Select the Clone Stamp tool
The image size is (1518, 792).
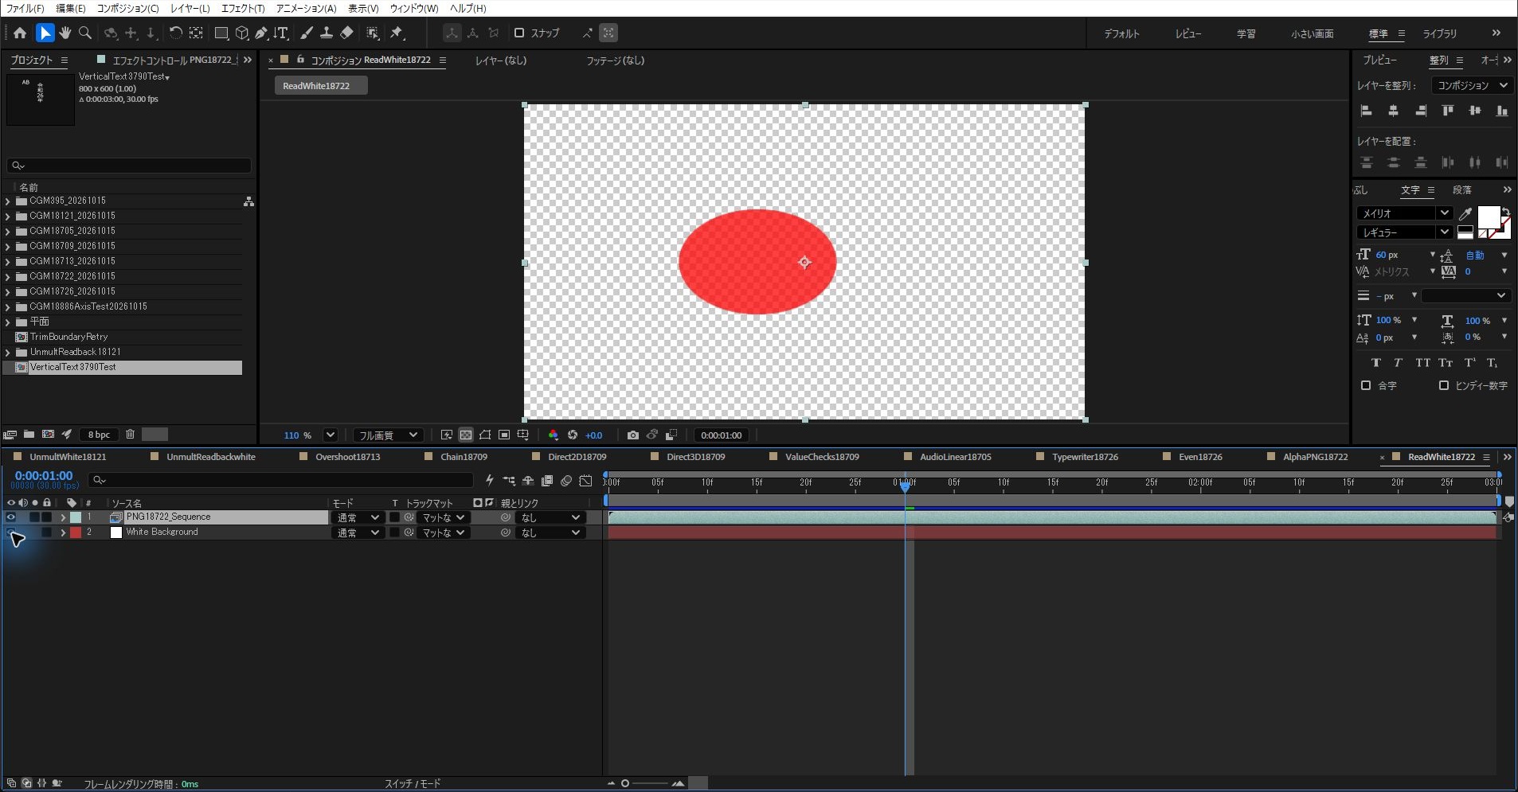coord(327,33)
